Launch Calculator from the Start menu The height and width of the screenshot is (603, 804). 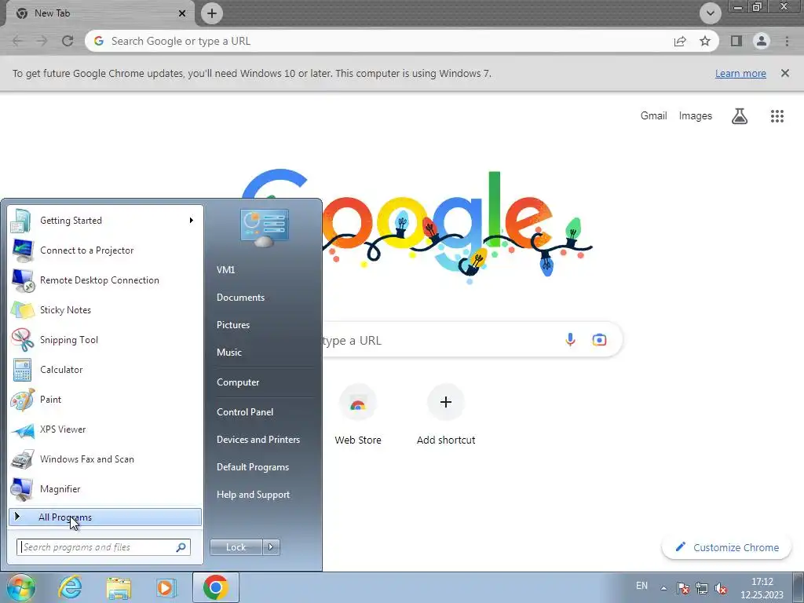tap(105, 370)
